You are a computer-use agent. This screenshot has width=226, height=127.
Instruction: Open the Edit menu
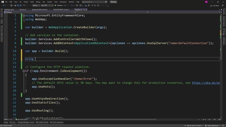(11, 2)
